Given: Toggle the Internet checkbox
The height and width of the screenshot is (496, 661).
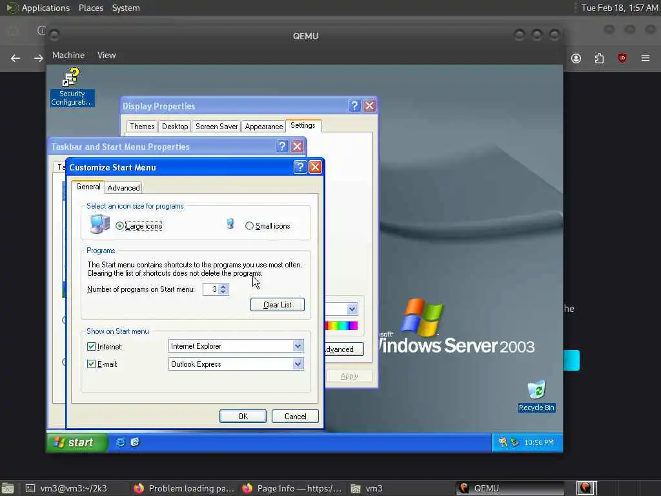Looking at the screenshot, I should point(91,346).
